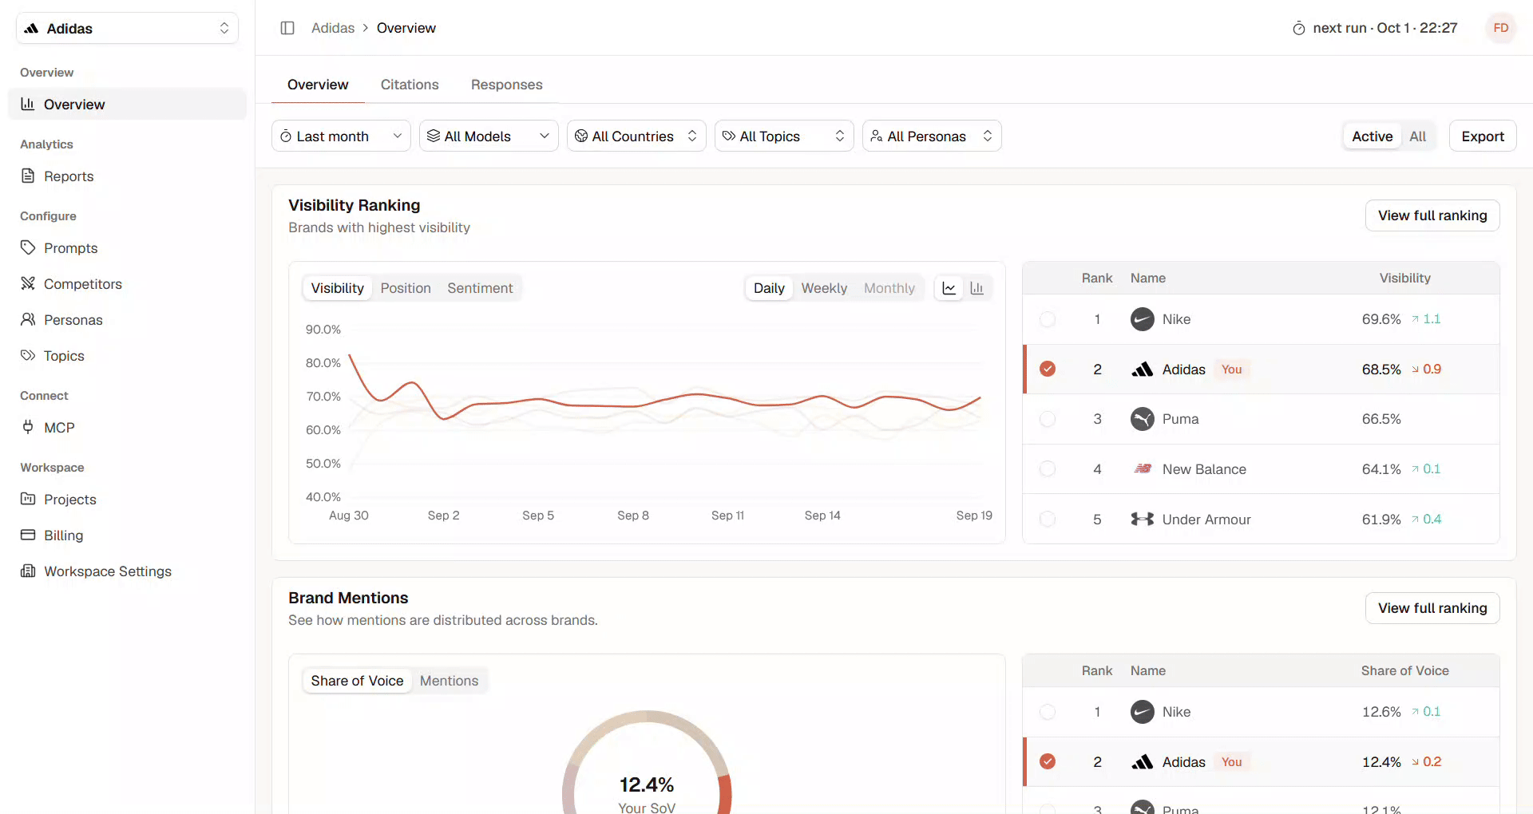Switch to the Citations tab
Screen dimensions: 1533x814
click(x=410, y=85)
